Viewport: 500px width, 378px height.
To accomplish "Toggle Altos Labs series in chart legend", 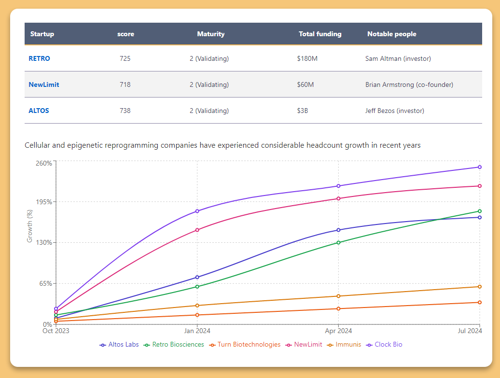I will click(119, 345).
